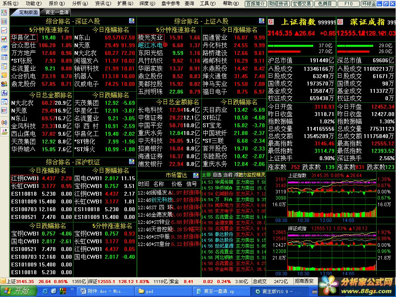Screen dimensions: 396x297
Task: Open the 报价(B) menu
Action: coord(57,3)
